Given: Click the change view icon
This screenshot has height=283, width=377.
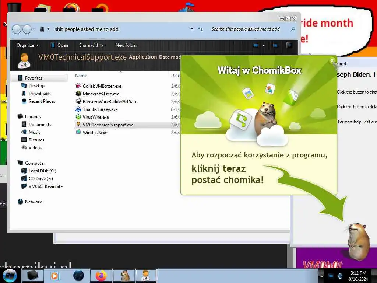Looking at the screenshot, I should pos(256,45).
